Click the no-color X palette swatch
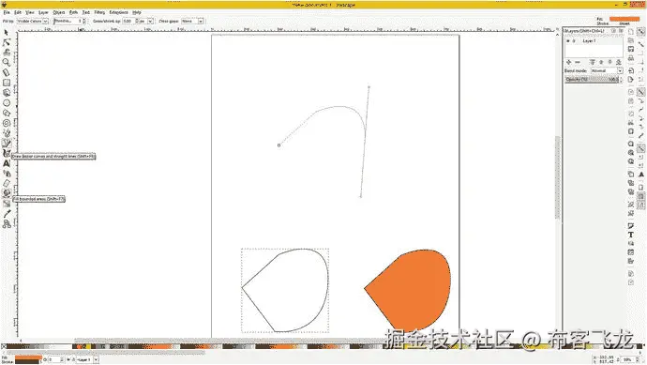The image size is (647, 365). (x=4, y=346)
